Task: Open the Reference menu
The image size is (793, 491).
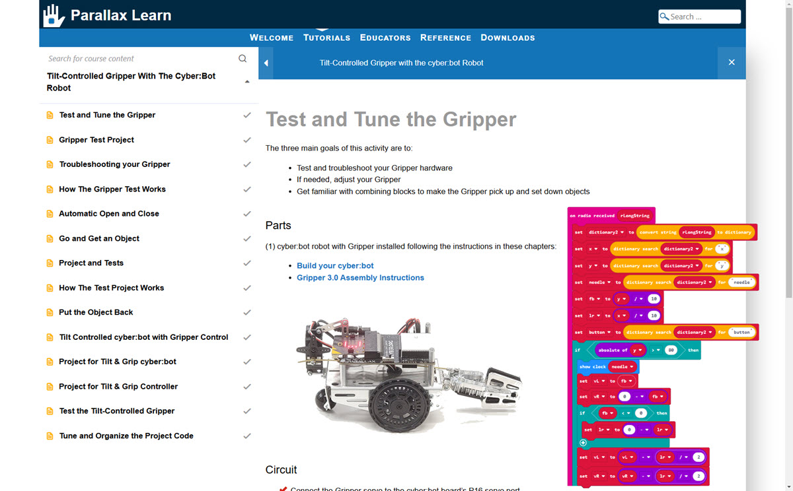Action: (x=445, y=38)
